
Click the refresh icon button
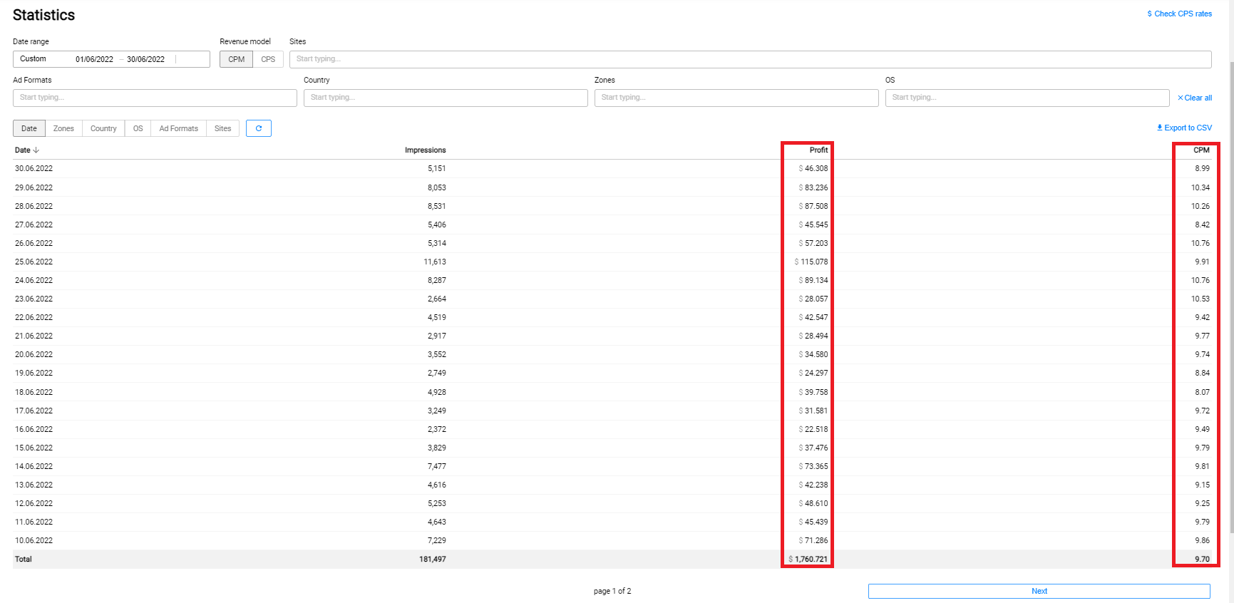pyautogui.click(x=258, y=128)
